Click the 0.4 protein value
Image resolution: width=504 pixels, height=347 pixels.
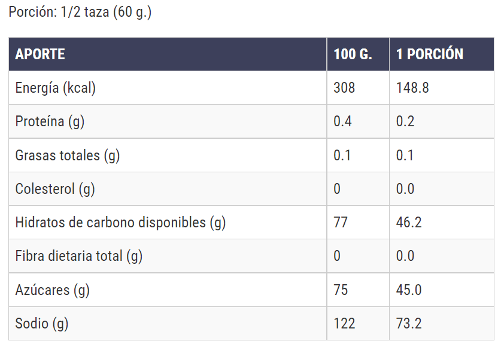click(342, 121)
